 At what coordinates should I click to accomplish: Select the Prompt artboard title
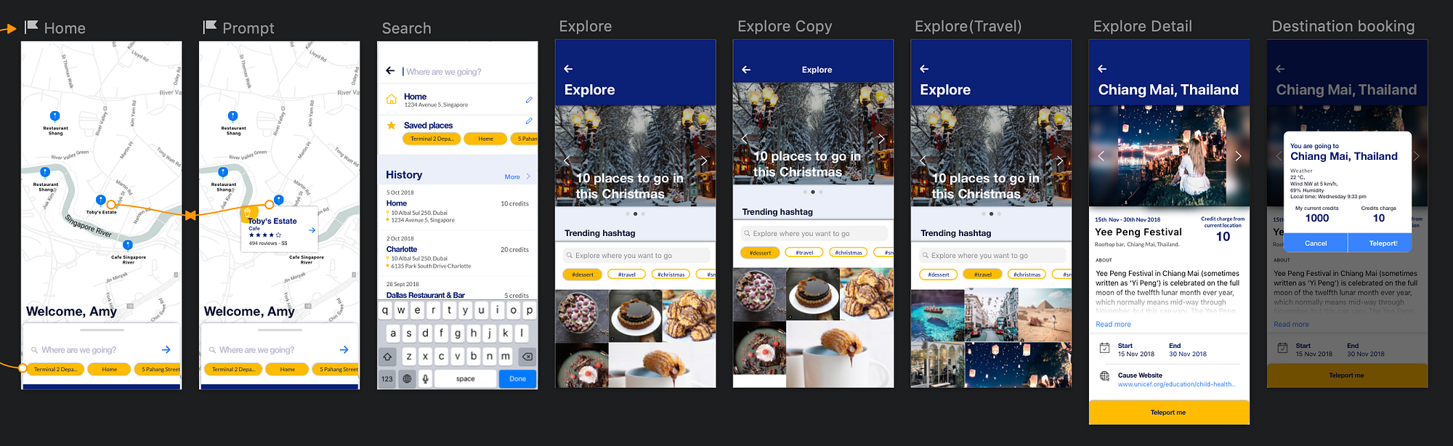[x=248, y=28]
